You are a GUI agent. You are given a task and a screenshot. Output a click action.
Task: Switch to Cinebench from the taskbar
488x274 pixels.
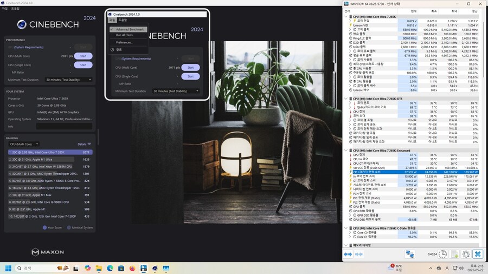(155, 268)
